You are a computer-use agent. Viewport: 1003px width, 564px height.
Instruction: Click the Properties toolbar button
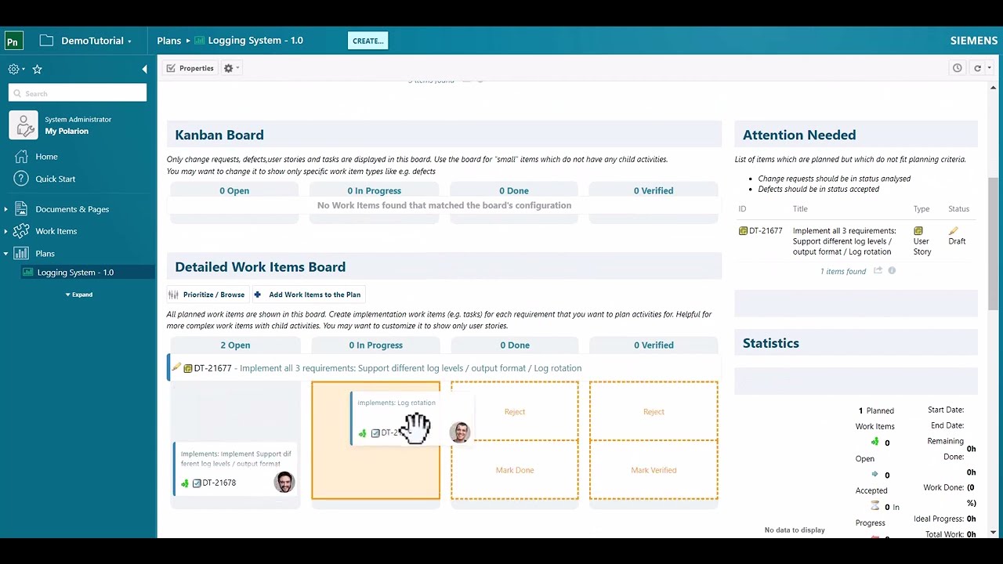190,68
